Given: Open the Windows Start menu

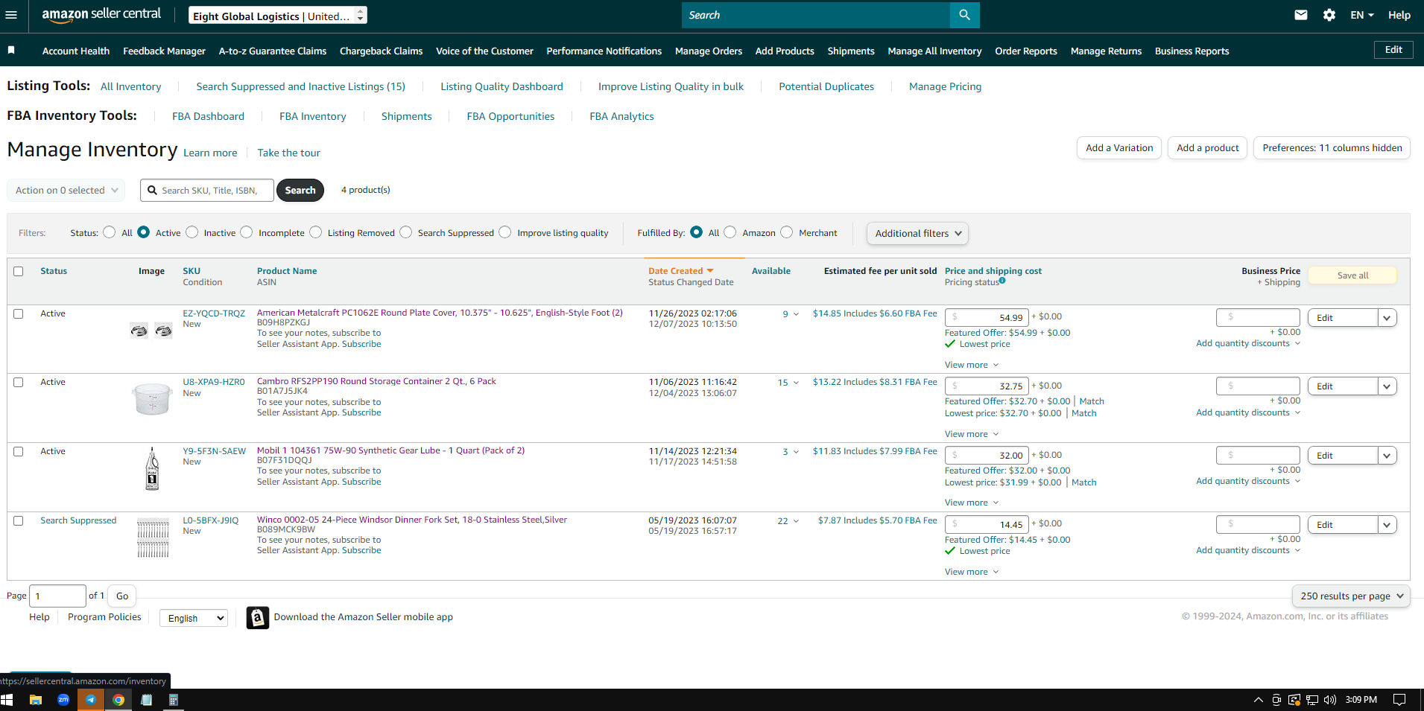Looking at the screenshot, I should (x=7, y=700).
